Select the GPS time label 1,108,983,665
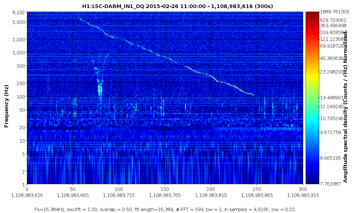 pyautogui.click(x=73, y=195)
